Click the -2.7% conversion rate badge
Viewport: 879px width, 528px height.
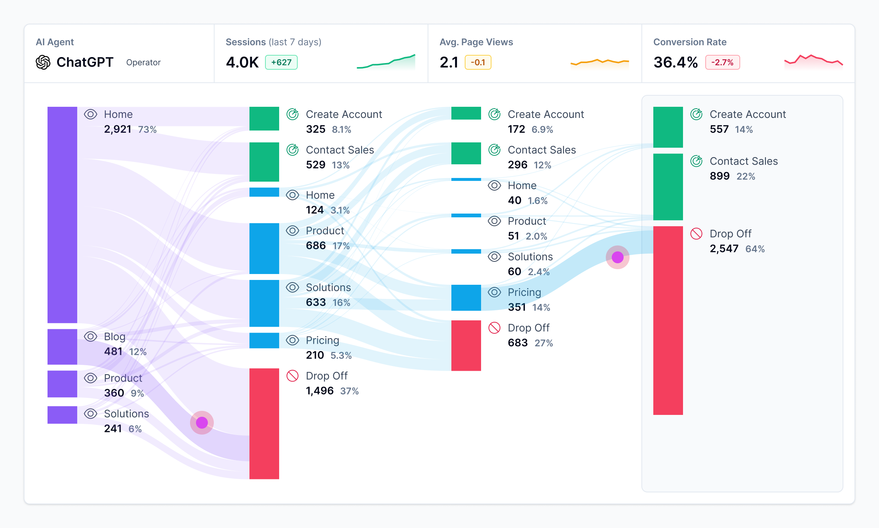(x=722, y=62)
